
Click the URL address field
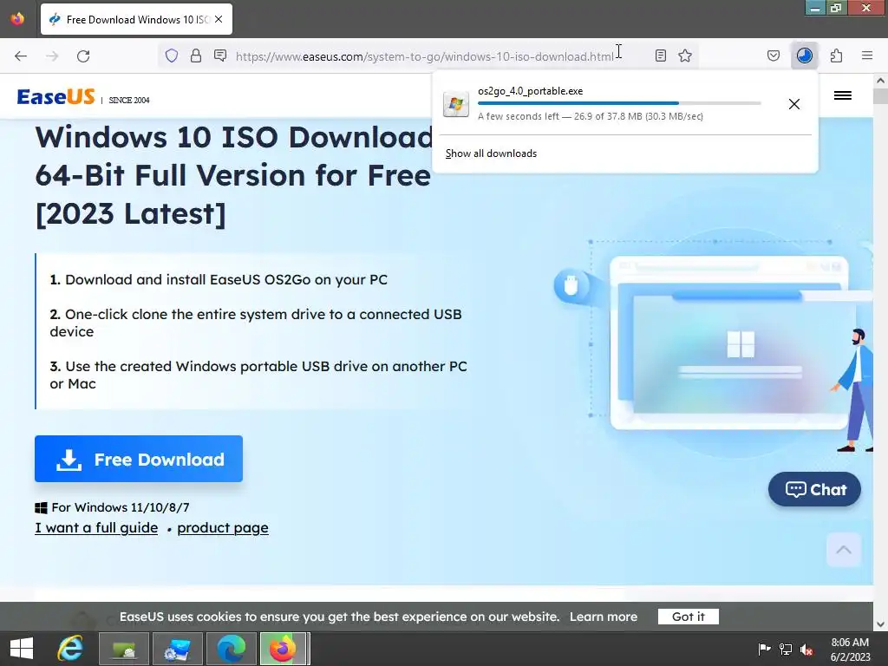point(425,56)
